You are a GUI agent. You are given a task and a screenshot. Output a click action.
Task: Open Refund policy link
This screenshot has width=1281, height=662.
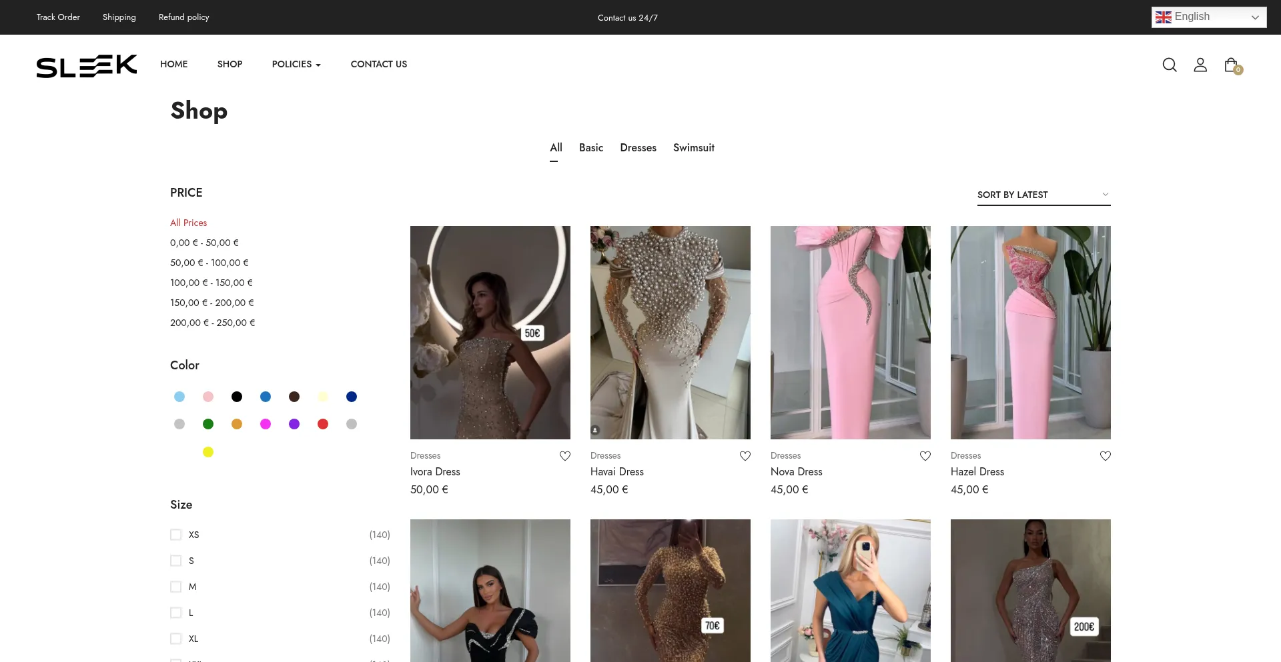tap(184, 17)
